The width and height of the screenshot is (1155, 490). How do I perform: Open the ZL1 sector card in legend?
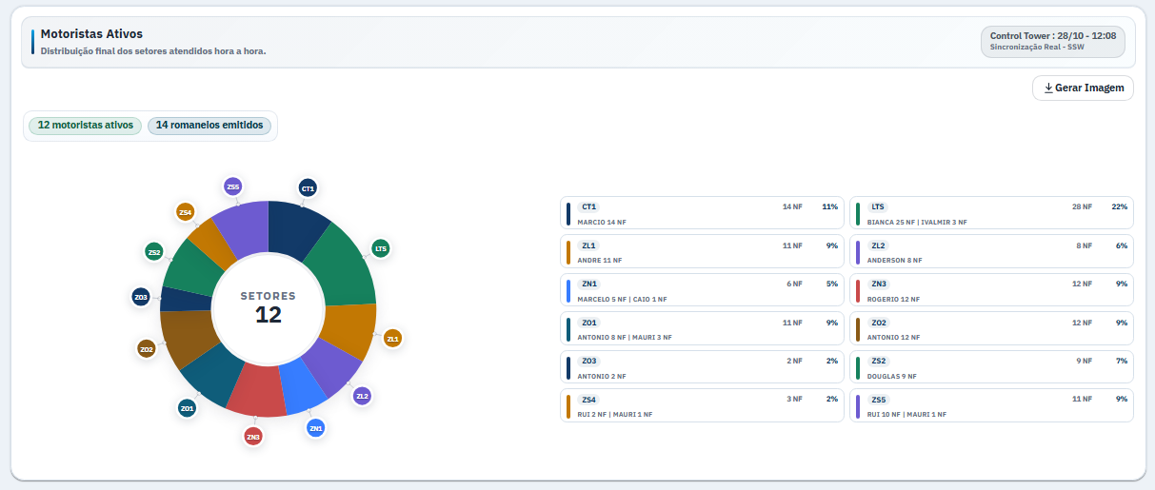click(x=703, y=252)
